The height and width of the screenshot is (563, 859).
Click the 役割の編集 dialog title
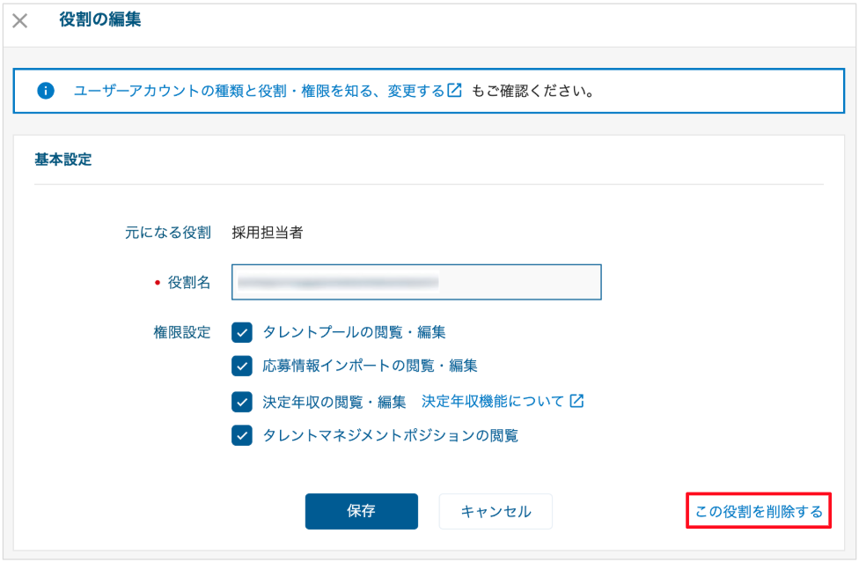coord(99,19)
